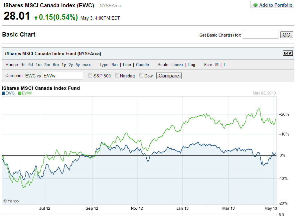Viewport: 299px width, 216px height.
Task: Open the Edit chart button
Action: click(288, 53)
